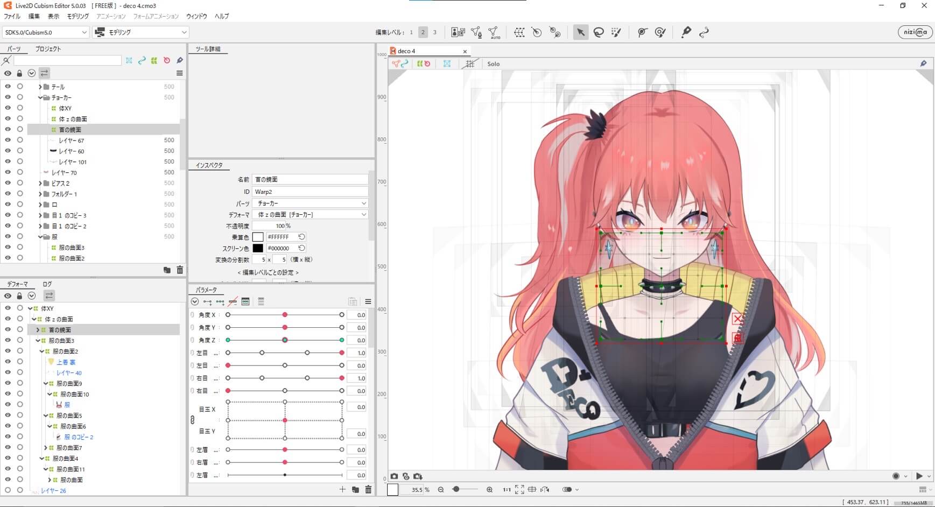Filter parts list by rotation deformers icon
This screenshot has width=935, height=507.
pyautogui.click(x=167, y=60)
